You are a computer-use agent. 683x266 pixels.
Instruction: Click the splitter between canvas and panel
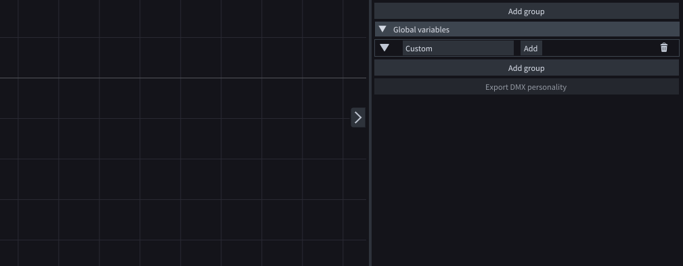coord(370,133)
